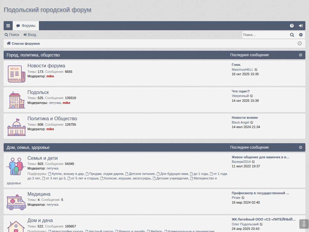View latest post by MaximusHELL icon

point(256,70)
